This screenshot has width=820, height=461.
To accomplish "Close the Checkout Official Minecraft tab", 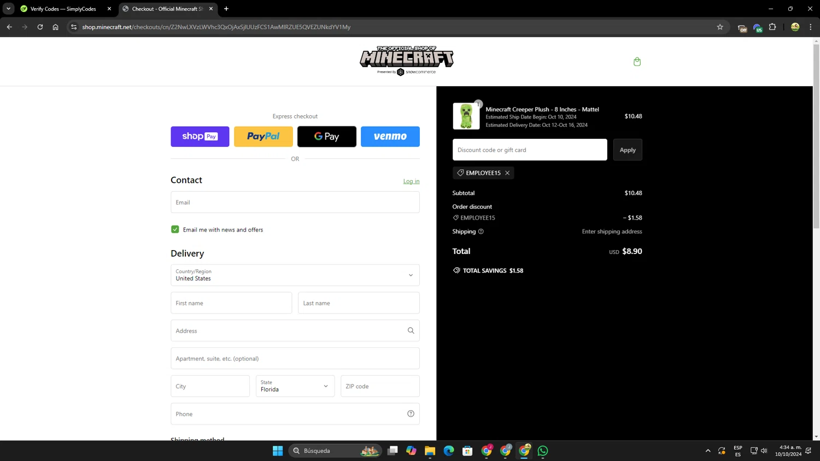I will [211, 9].
